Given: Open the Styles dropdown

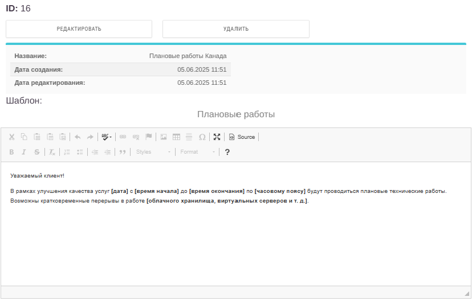Looking at the screenshot, I should pyautogui.click(x=153, y=152).
